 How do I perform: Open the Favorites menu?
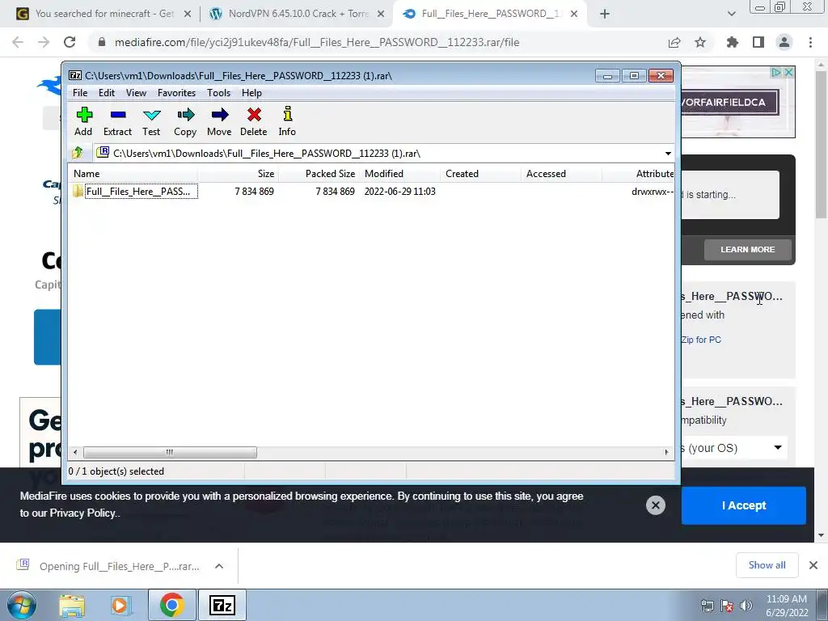click(176, 93)
